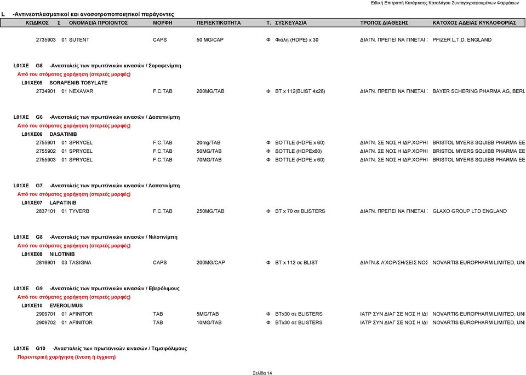The width and height of the screenshot is (526, 375).
Task: Click the Σελίδα 14 page number
Action: tap(262, 373)
